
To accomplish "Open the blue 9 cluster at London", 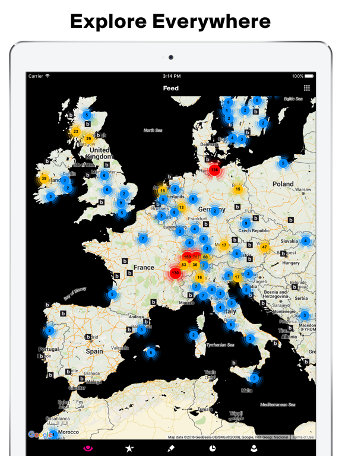I will [121, 203].
